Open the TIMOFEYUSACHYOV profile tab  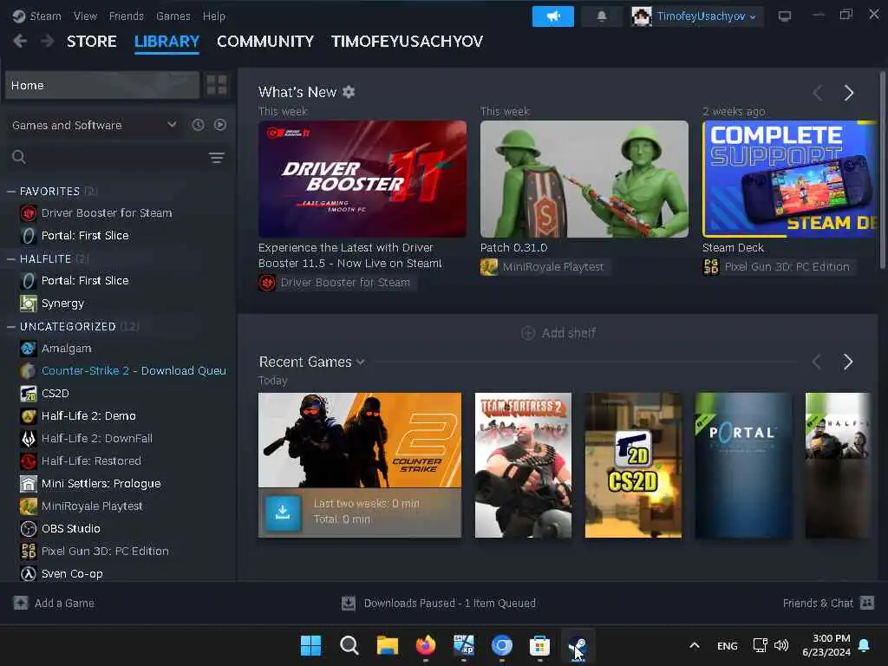pyautogui.click(x=407, y=42)
